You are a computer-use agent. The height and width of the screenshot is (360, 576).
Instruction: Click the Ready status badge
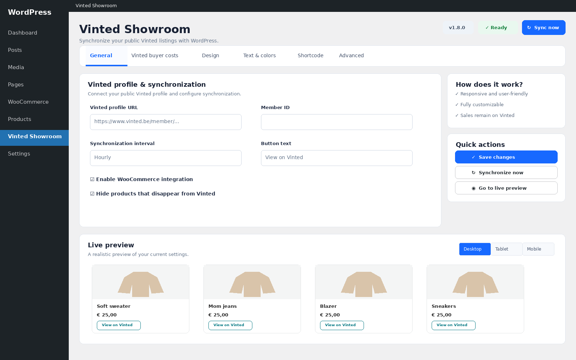(498, 28)
